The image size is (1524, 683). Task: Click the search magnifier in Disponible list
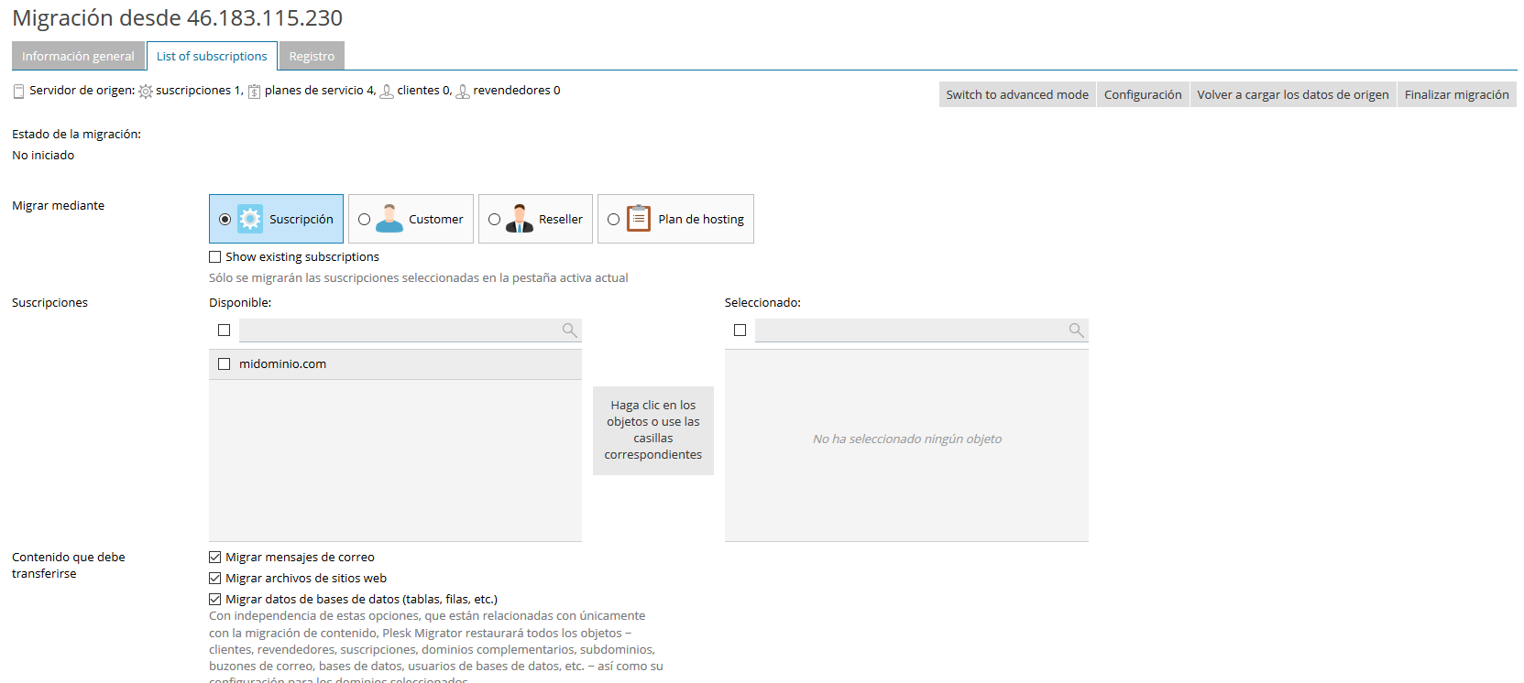[569, 331]
